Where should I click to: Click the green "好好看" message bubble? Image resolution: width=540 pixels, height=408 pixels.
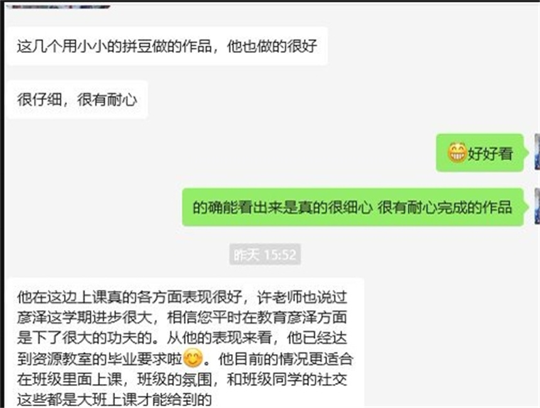click(x=480, y=153)
